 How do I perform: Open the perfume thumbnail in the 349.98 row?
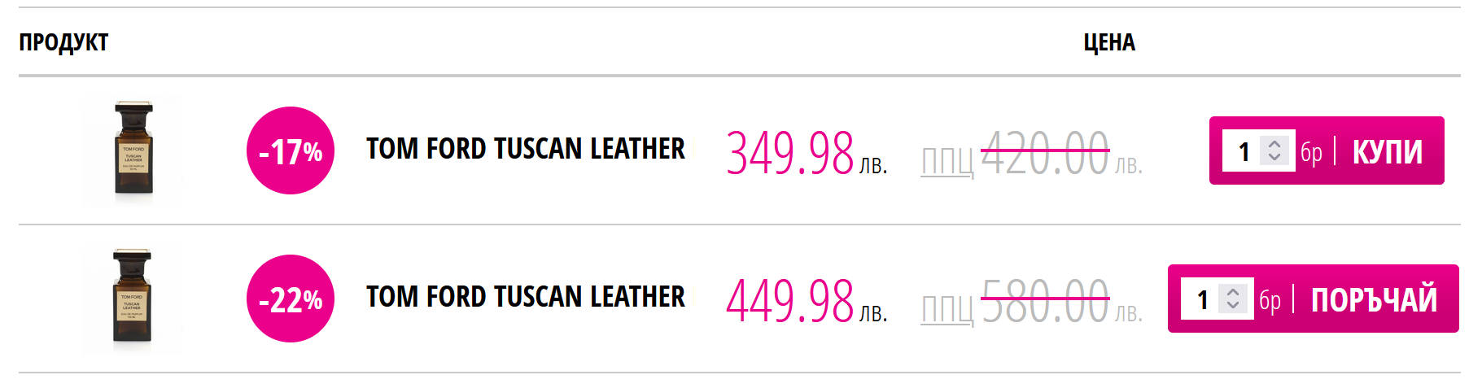click(133, 150)
